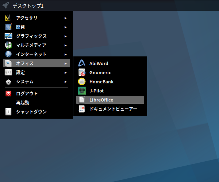Expand the 開発 submenu arrow
This screenshot has height=182, width=219.
tap(65, 27)
